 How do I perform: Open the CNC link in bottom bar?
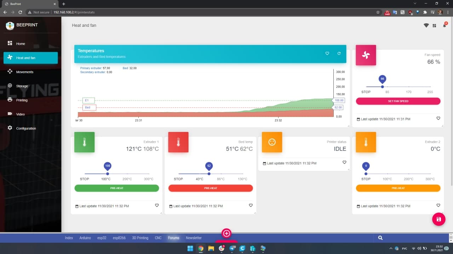tap(158, 238)
